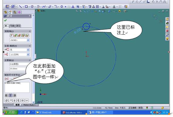Viewport: 173px width, 117px height.
Task: Choose the Polygon sketch tool
Action: pyautogui.click(x=62, y=7)
